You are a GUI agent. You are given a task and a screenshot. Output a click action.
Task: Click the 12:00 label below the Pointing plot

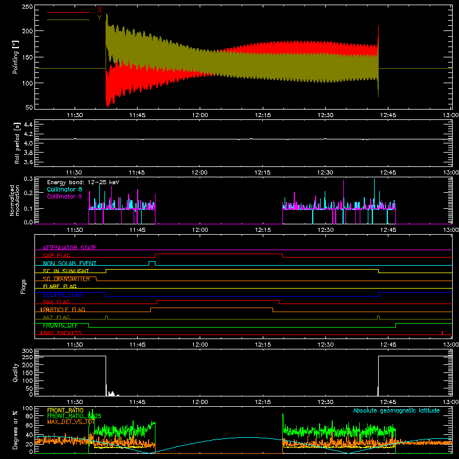[200, 115]
